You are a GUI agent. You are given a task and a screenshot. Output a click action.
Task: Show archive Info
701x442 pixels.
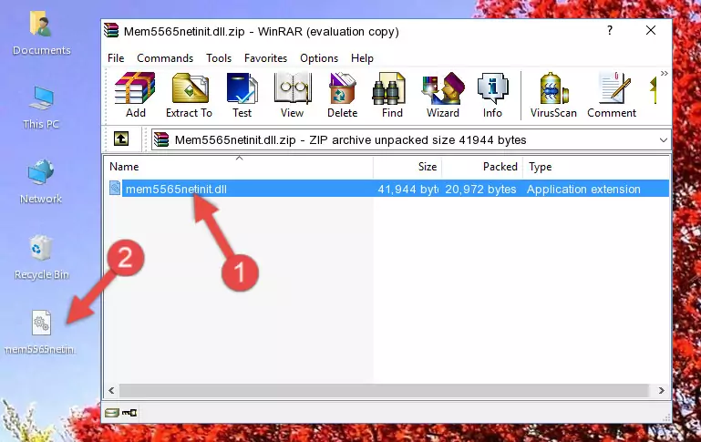click(x=492, y=95)
